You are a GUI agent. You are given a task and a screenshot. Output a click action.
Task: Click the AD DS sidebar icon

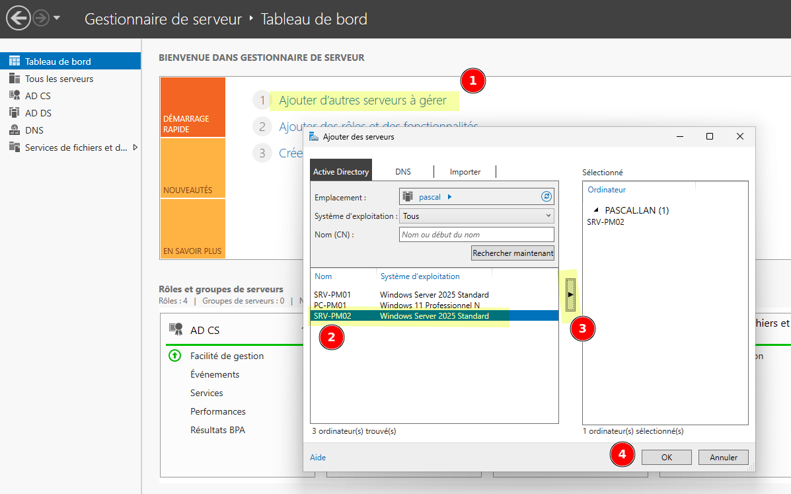coord(15,113)
